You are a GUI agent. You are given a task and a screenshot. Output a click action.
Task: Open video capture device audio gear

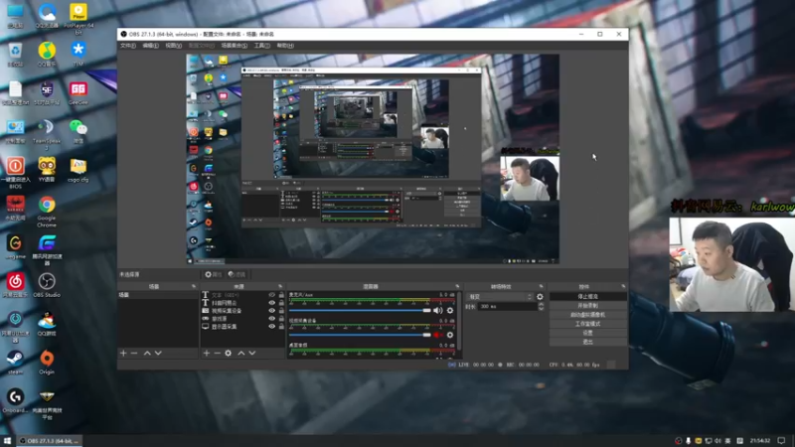click(x=450, y=335)
